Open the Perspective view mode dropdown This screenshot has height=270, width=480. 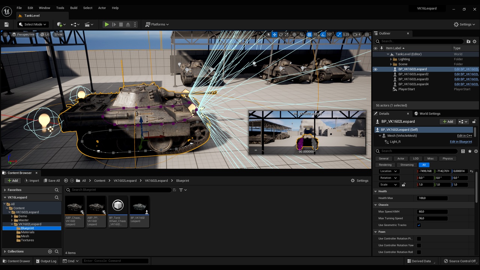(23, 34)
